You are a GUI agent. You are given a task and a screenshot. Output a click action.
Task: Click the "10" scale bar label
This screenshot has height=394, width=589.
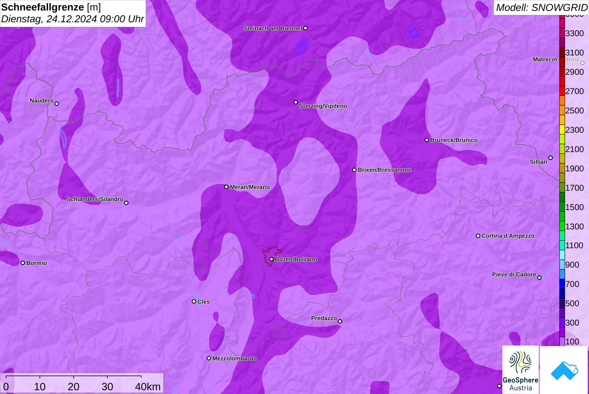point(40,386)
